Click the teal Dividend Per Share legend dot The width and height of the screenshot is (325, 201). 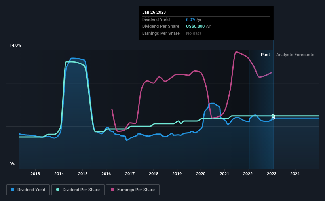click(58, 190)
